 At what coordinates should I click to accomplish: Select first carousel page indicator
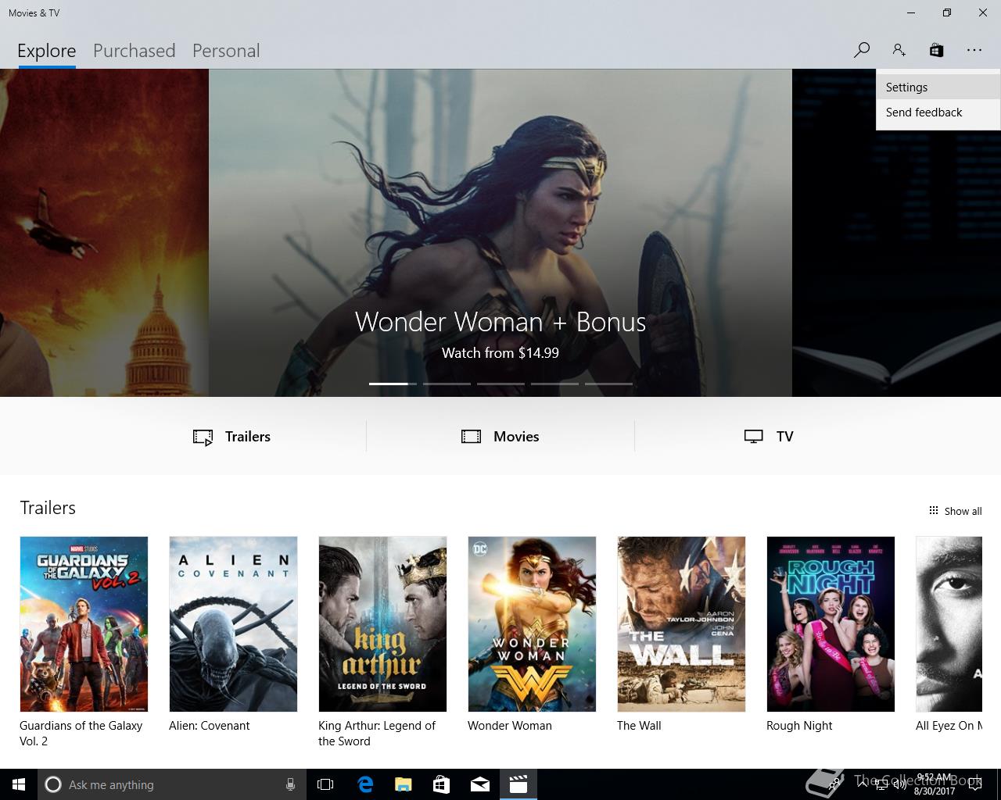pyautogui.click(x=393, y=384)
